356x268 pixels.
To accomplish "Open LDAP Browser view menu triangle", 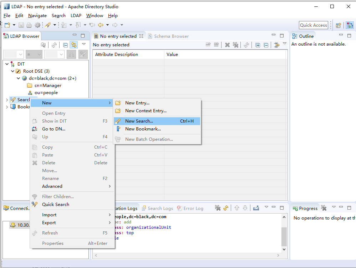I will pyautogui.click(x=84, y=44).
